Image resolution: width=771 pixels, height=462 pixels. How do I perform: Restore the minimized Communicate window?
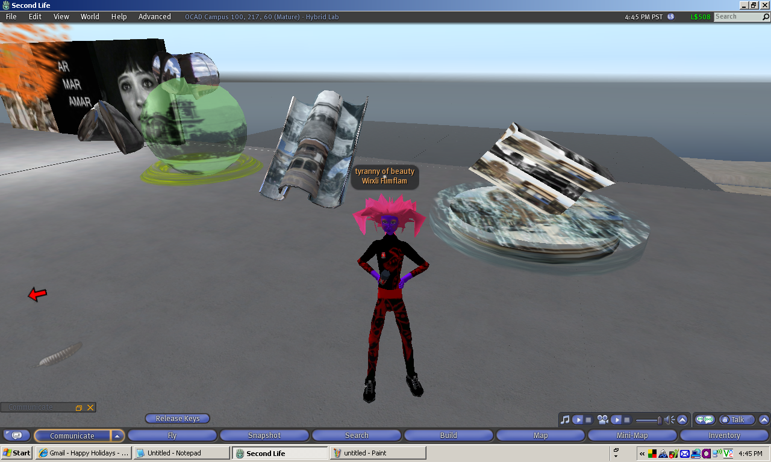pos(78,408)
